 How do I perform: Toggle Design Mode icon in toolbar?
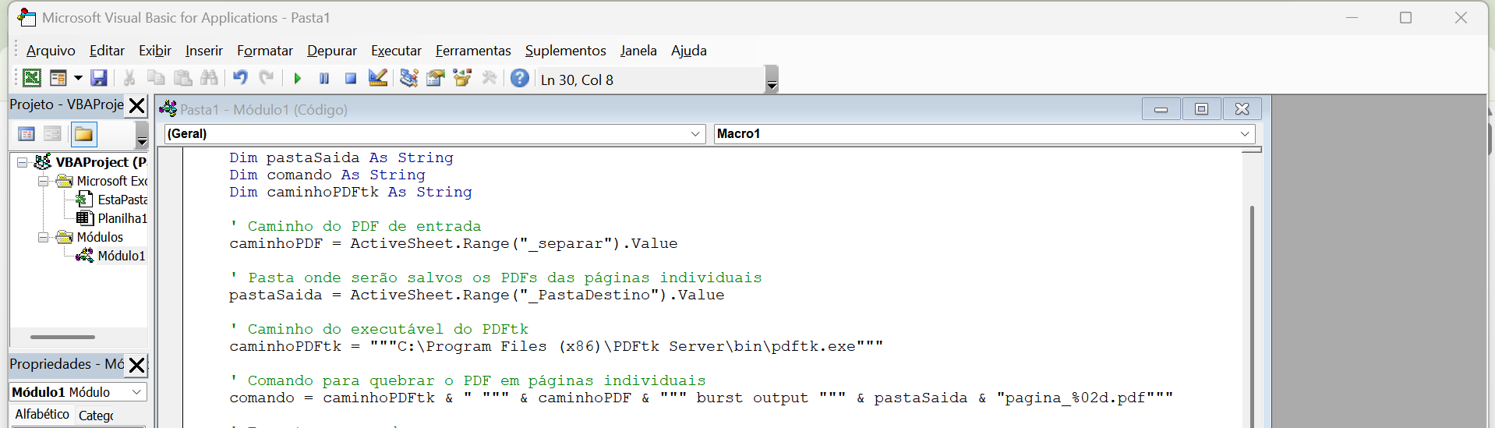(x=378, y=78)
